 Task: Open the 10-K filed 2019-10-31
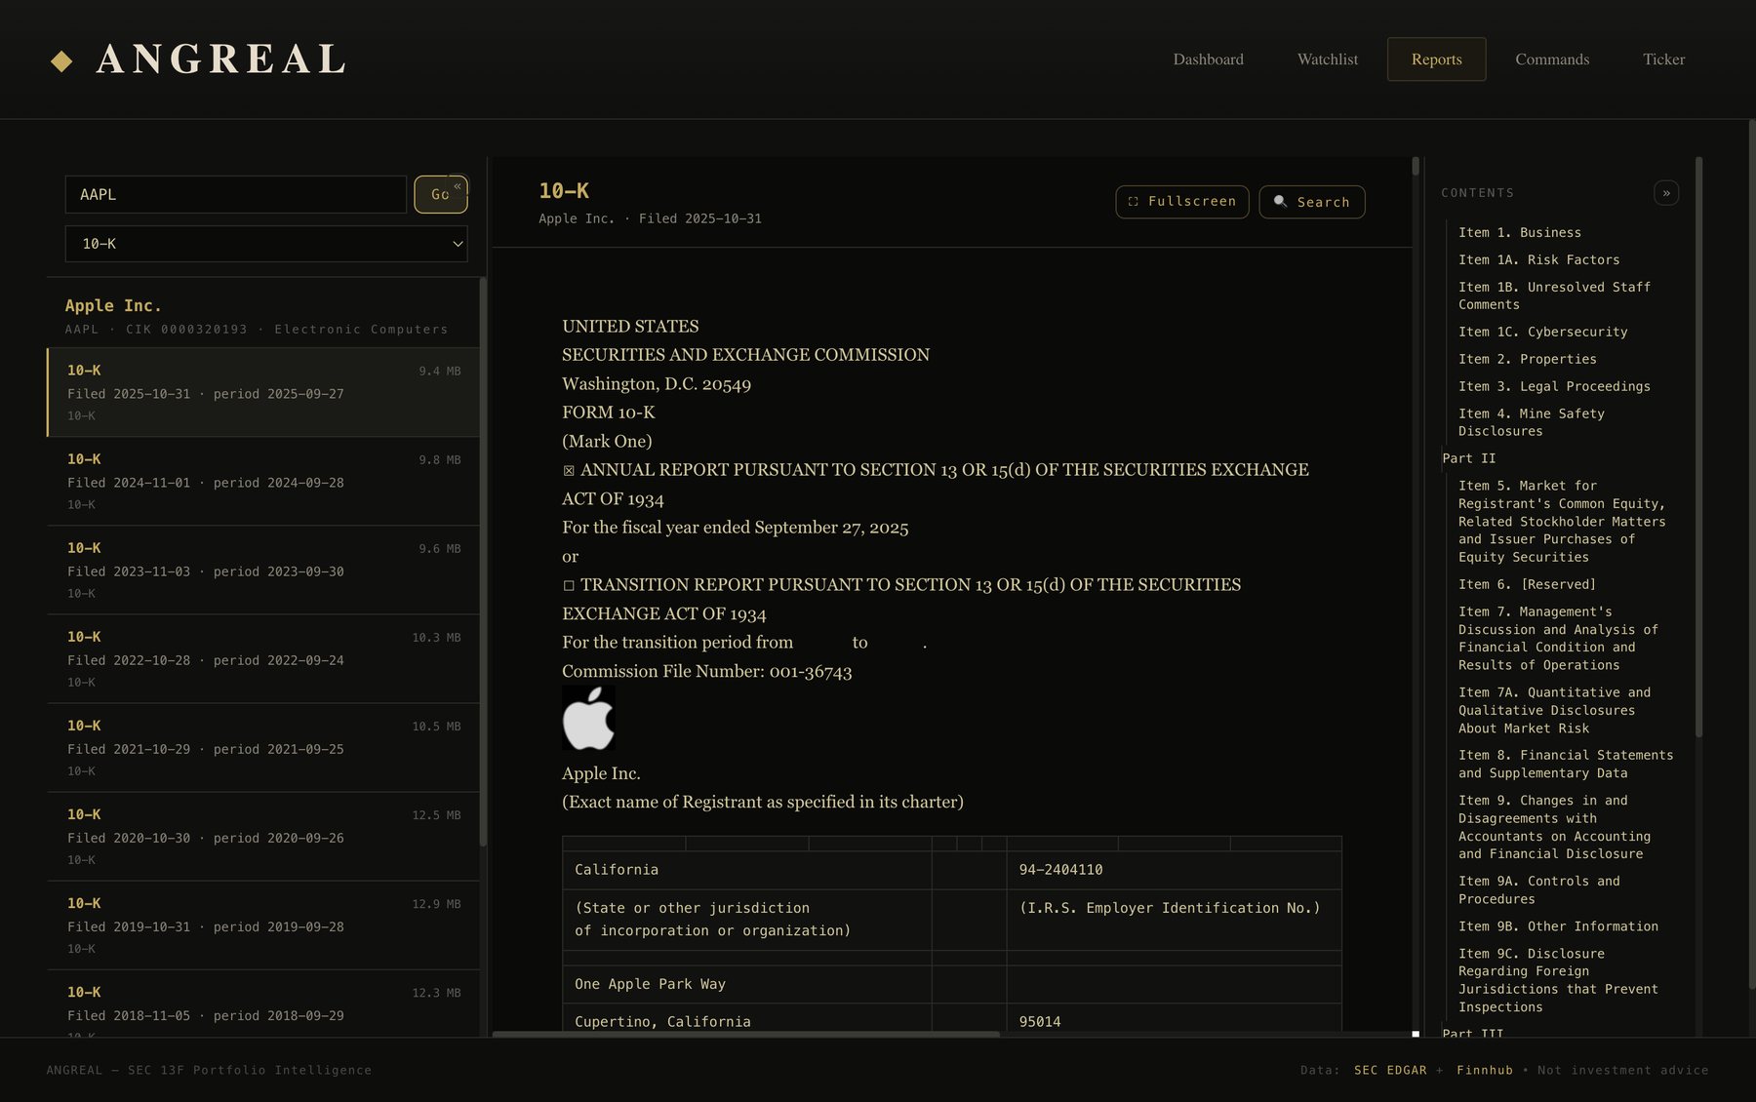click(x=263, y=925)
